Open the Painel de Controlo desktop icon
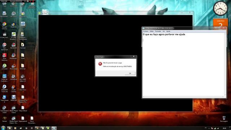Image resolution: width=231 pixels, height=130 pixels. pos(4,78)
